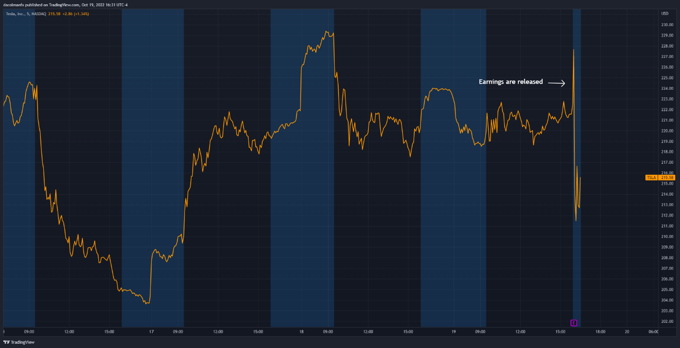The image size is (680, 348).
Task: Click the USD currency label
Action: 665,13
